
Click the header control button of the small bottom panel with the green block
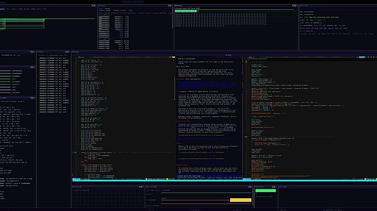[274, 187]
